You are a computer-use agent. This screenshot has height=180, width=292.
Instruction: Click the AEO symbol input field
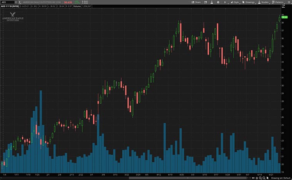[x=7, y=2]
